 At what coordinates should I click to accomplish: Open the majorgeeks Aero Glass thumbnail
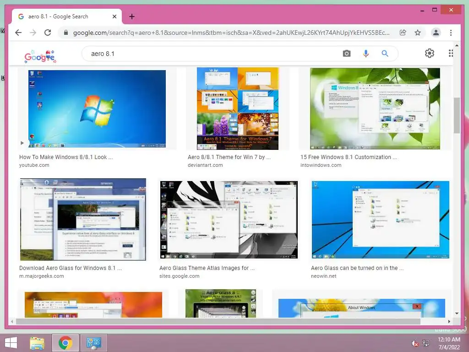(83, 220)
